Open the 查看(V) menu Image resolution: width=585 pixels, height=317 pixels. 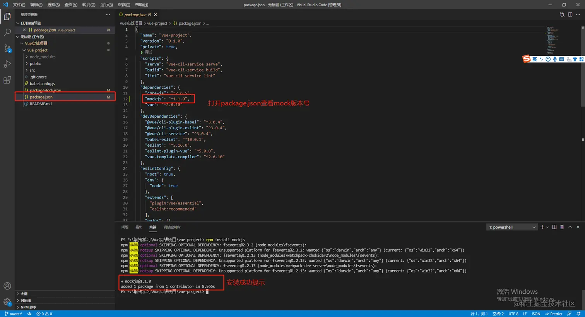click(x=71, y=5)
